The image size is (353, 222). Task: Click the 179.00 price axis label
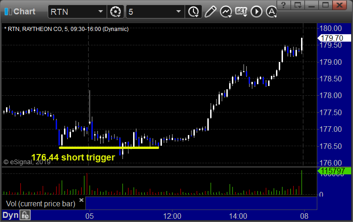[331, 62]
